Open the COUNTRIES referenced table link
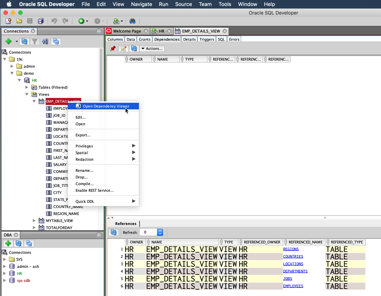 293,256
